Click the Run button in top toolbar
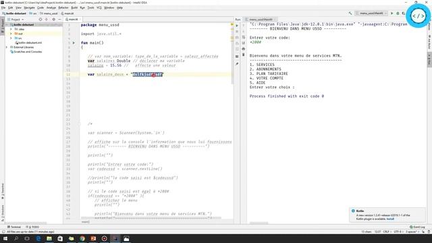 tap(392, 13)
